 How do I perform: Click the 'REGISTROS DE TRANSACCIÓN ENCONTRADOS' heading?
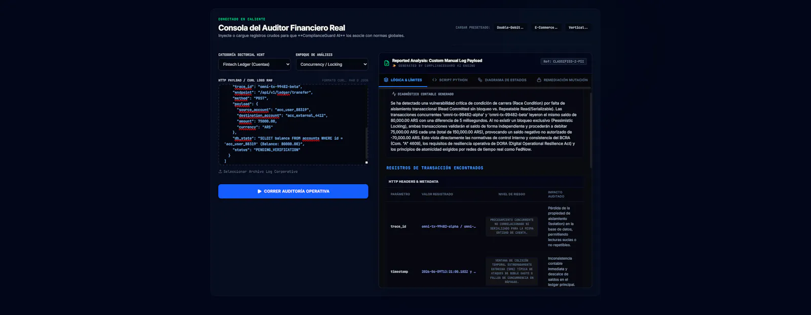435,168
